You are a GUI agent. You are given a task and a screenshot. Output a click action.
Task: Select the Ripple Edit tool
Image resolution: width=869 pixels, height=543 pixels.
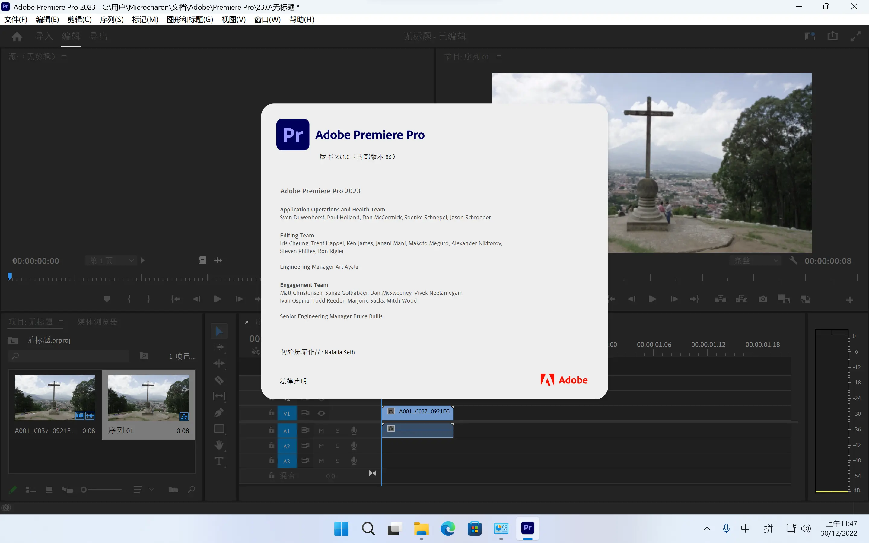click(x=219, y=364)
